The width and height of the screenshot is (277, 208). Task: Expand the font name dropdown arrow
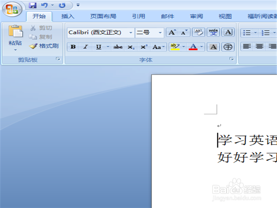pyautogui.click(x=131, y=32)
